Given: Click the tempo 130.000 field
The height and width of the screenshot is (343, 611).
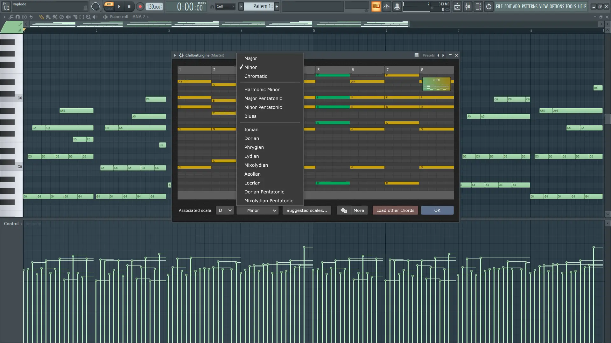Looking at the screenshot, I should 154,6.
